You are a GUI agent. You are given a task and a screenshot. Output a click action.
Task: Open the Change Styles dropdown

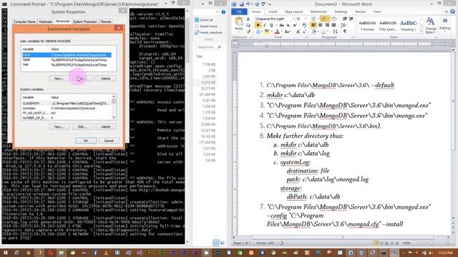click(x=431, y=26)
